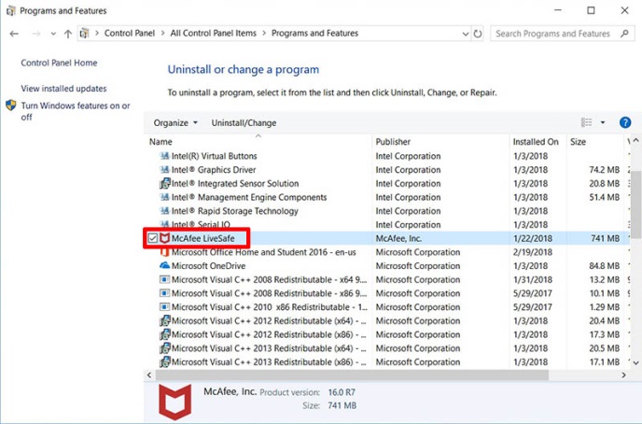Expand chevron after Control Panel breadcrumb
This screenshot has width=642, height=424.
(162, 34)
